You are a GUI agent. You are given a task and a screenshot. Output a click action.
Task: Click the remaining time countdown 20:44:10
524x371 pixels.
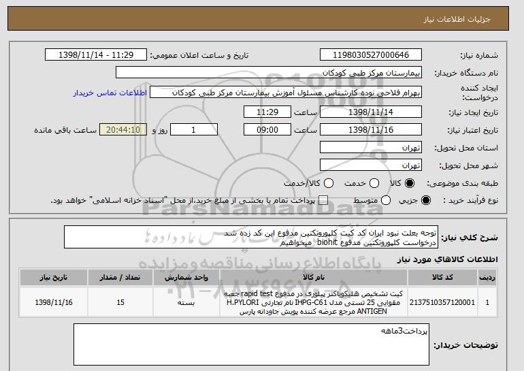coord(123,130)
